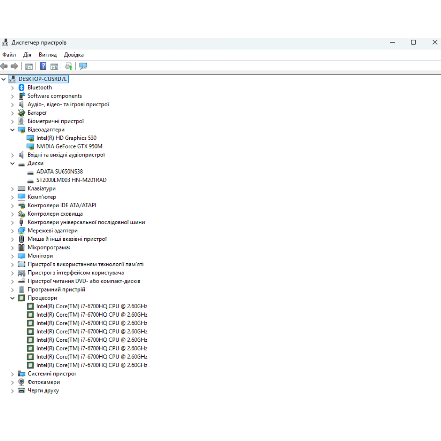Open the Дія menu

27,55
